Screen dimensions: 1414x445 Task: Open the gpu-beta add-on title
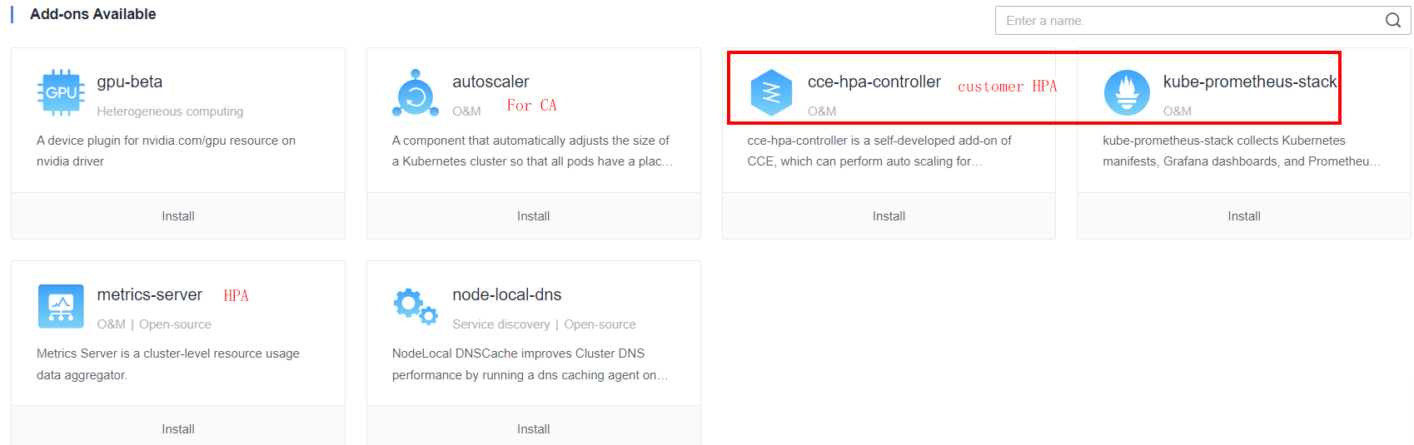(x=130, y=82)
